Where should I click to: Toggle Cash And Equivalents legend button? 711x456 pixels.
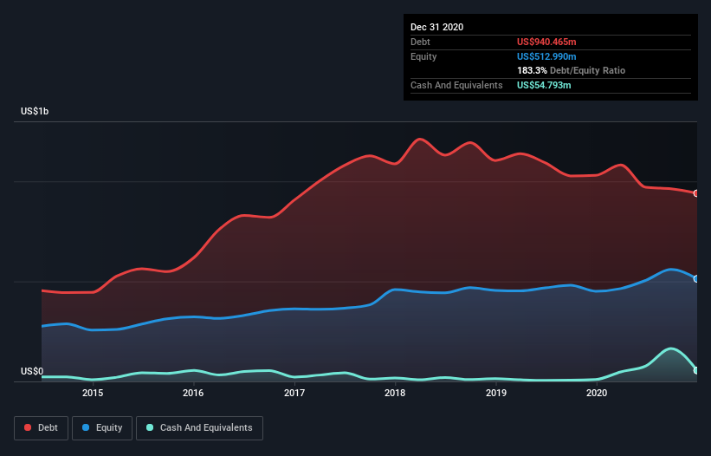click(199, 428)
